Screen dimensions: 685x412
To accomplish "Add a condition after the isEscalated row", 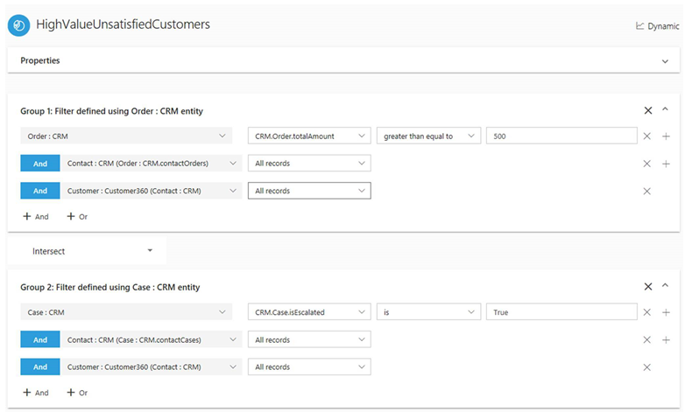I will pos(666,312).
